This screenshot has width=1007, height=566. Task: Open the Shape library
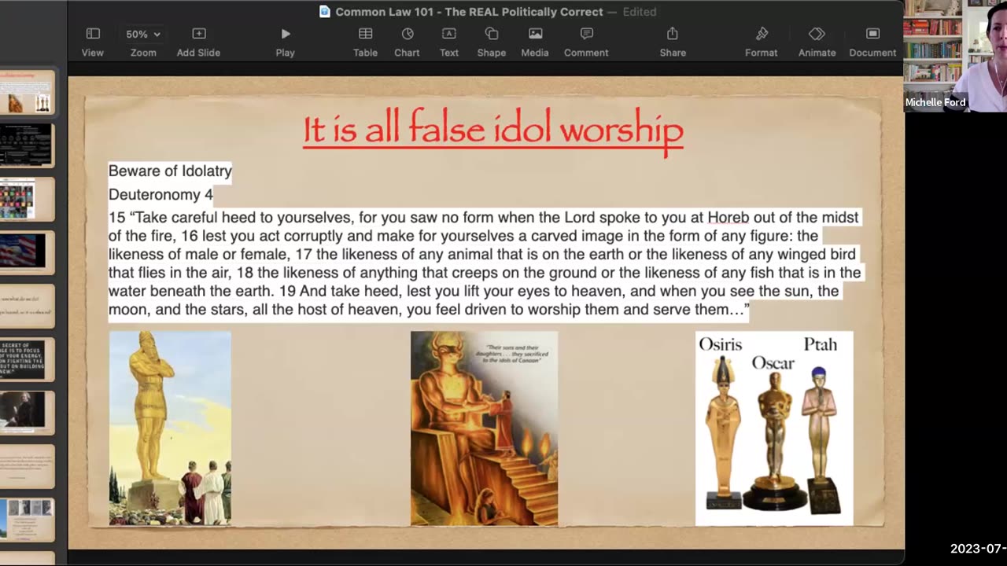pos(492,42)
